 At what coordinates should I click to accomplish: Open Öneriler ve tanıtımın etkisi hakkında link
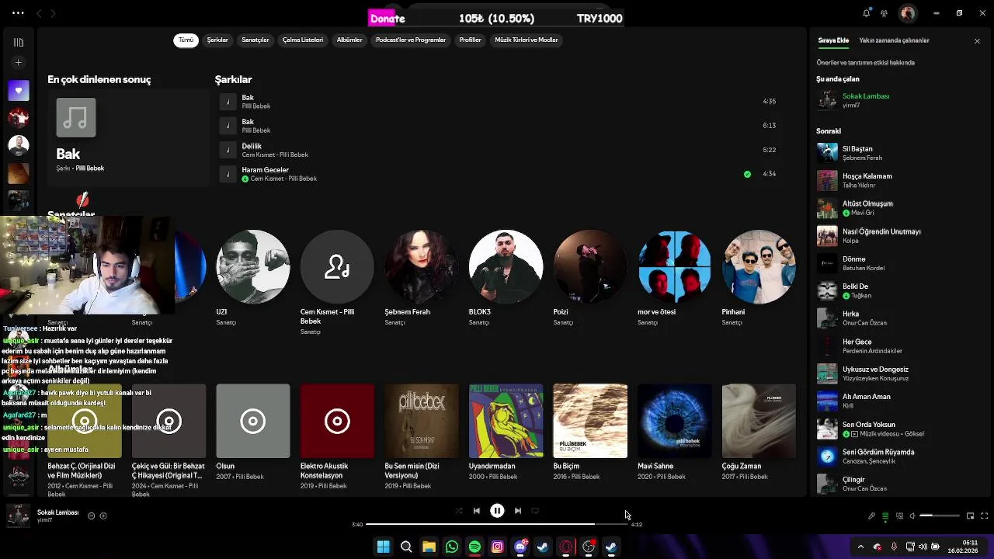(865, 63)
